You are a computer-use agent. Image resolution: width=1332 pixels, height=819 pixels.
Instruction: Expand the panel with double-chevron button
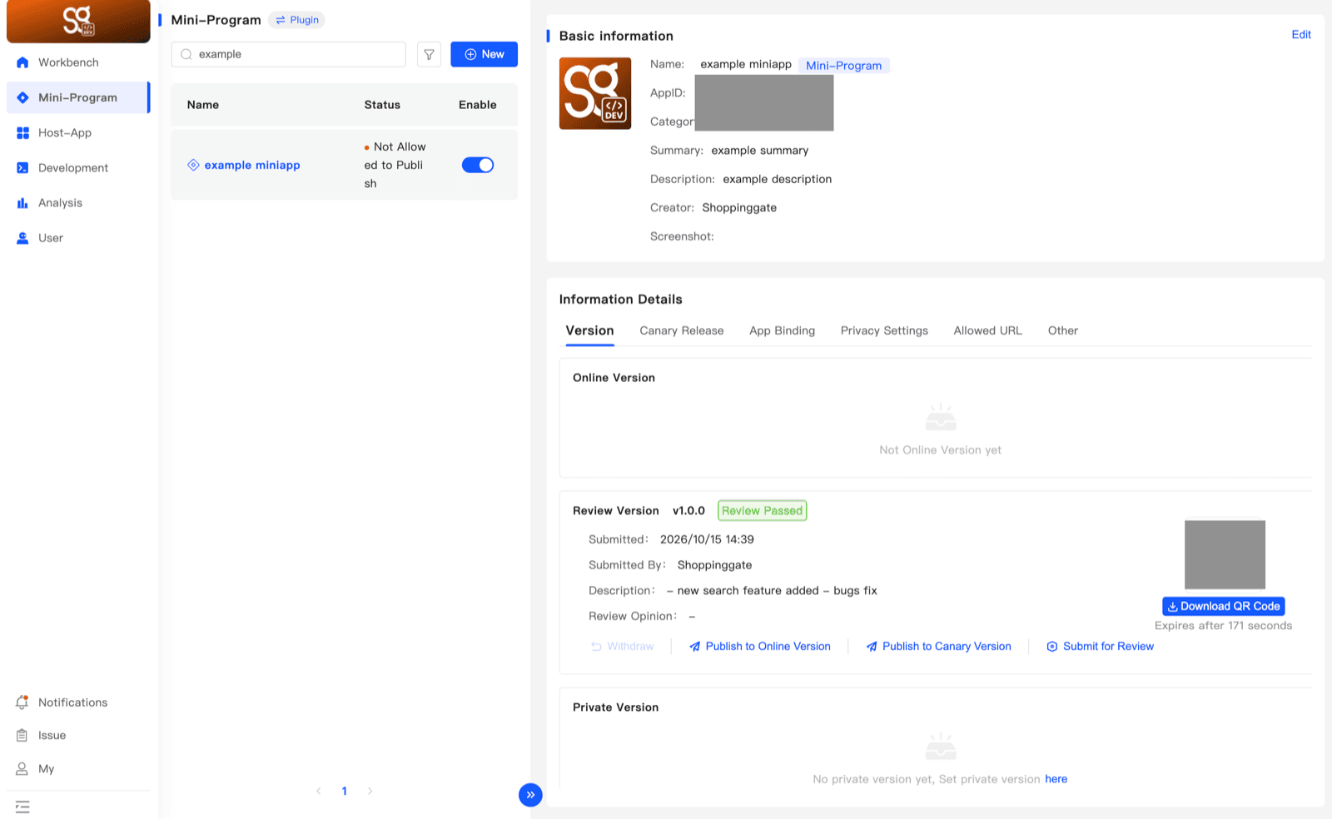(530, 795)
